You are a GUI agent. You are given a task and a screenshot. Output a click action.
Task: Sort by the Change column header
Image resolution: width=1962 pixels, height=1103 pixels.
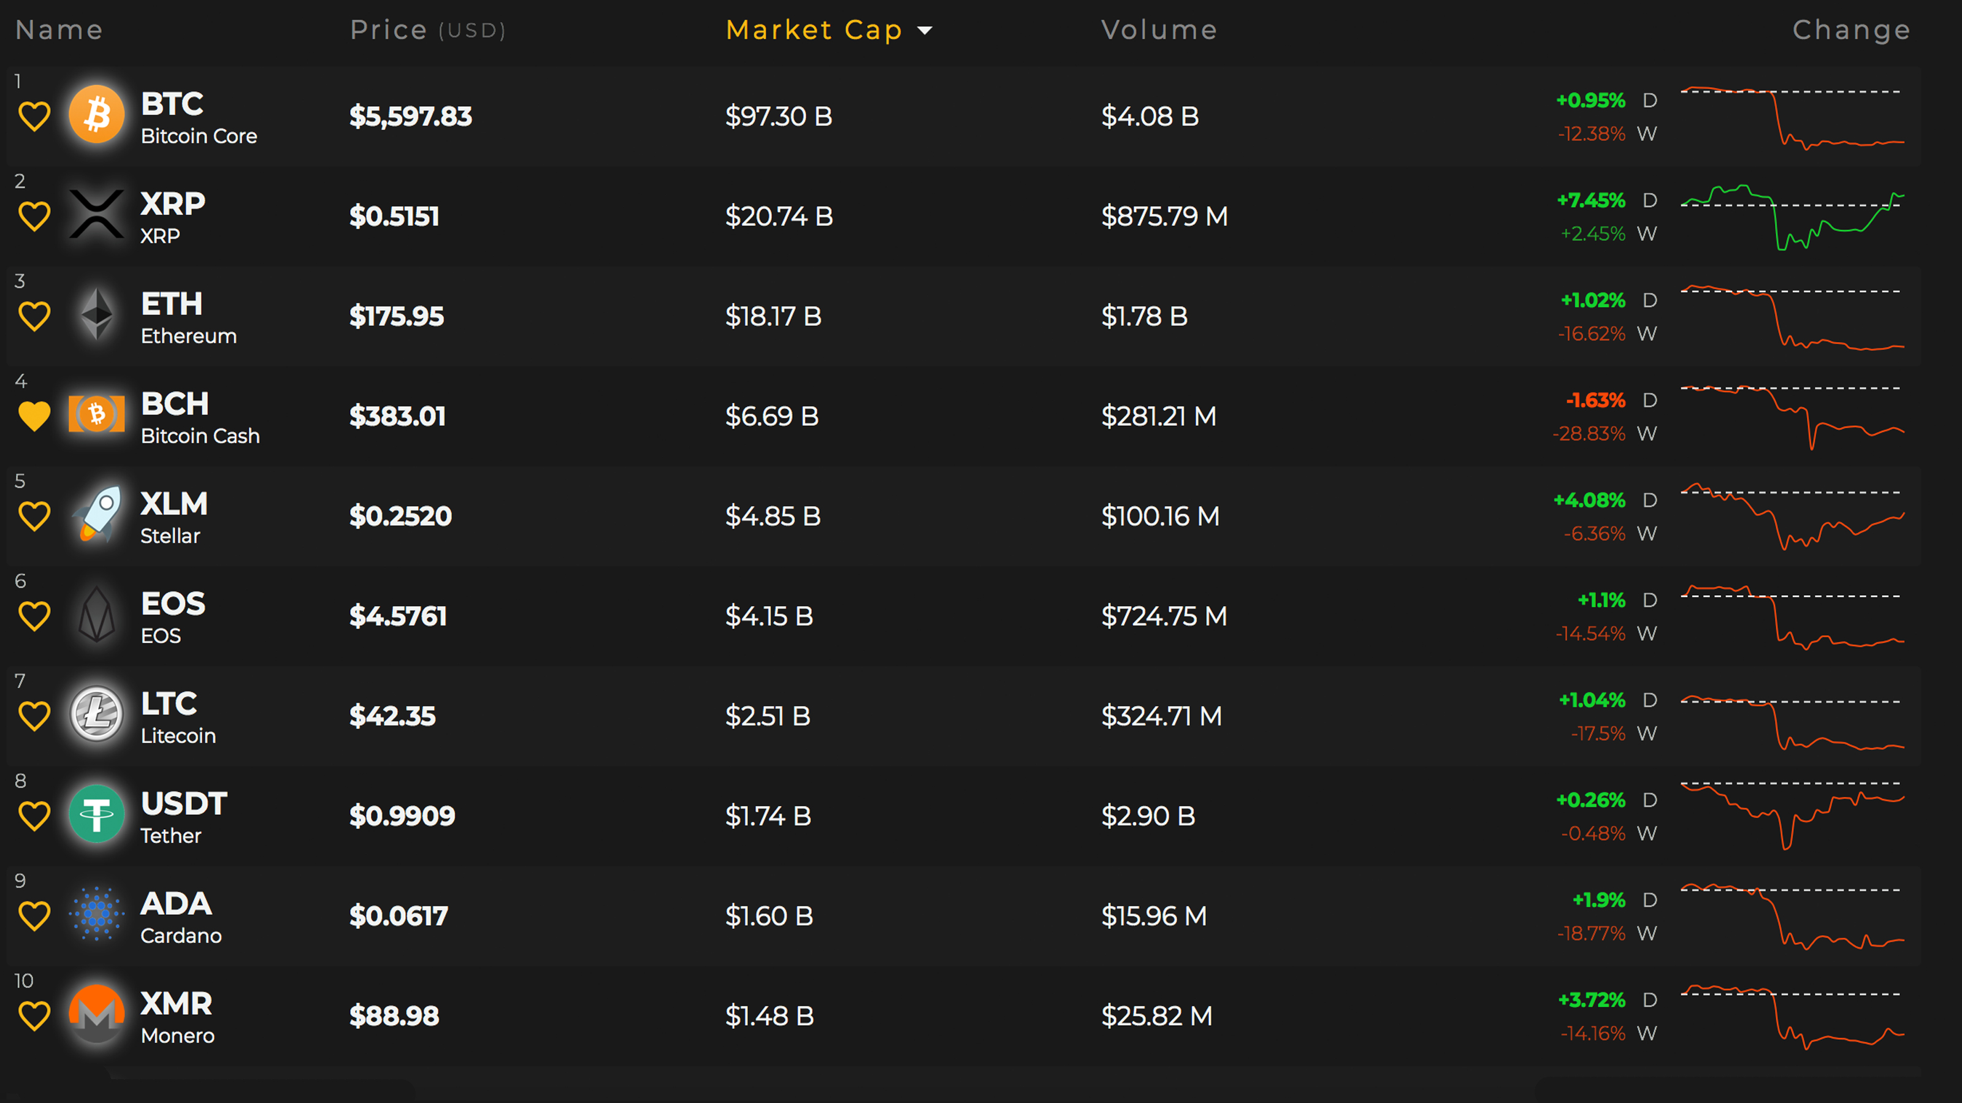point(1851,29)
